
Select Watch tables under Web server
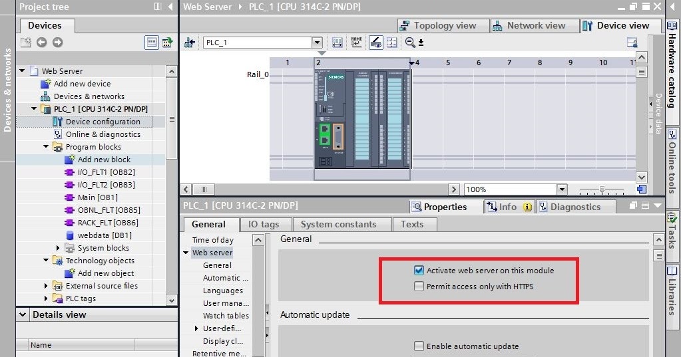(x=226, y=316)
